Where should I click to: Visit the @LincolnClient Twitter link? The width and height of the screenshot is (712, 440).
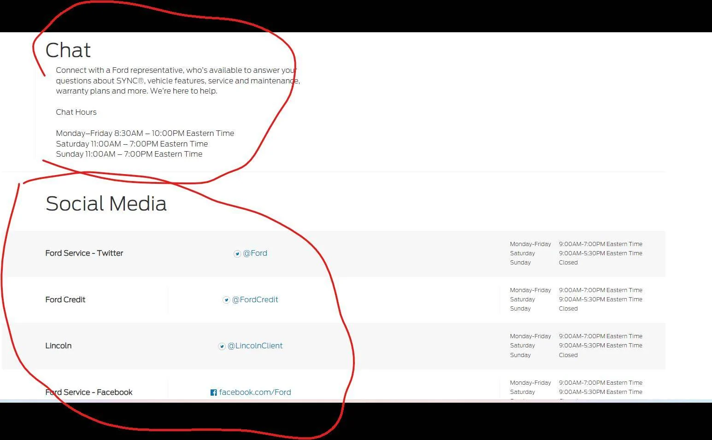(255, 346)
